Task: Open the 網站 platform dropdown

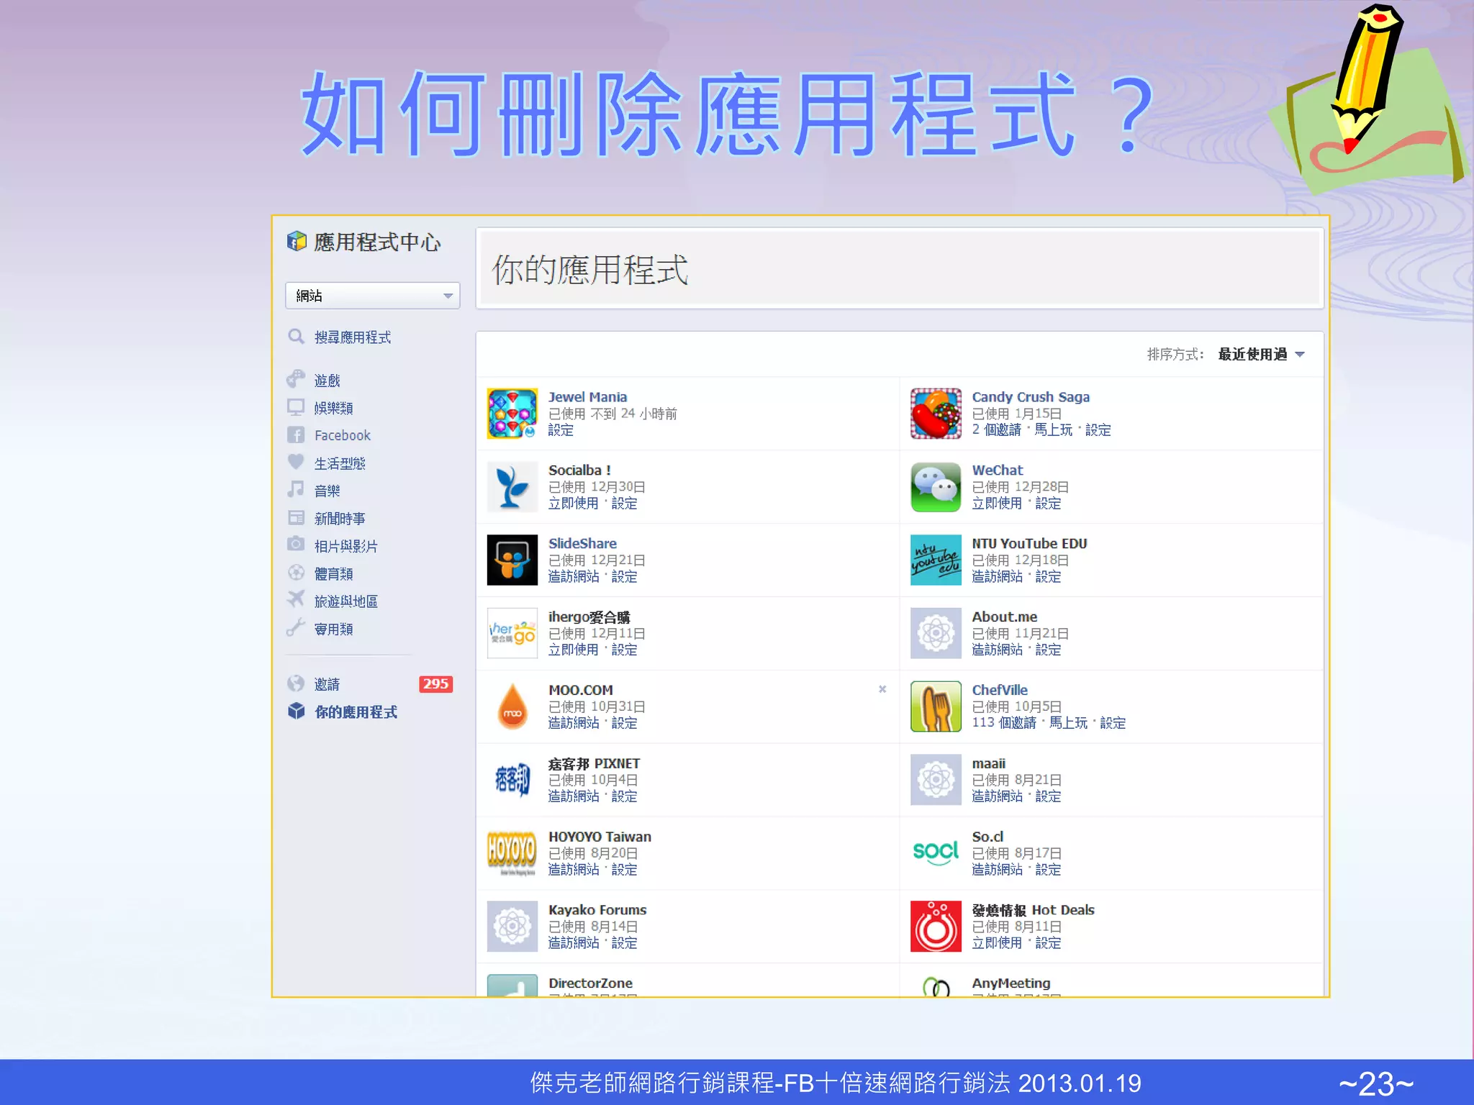Action: (373, 296)
